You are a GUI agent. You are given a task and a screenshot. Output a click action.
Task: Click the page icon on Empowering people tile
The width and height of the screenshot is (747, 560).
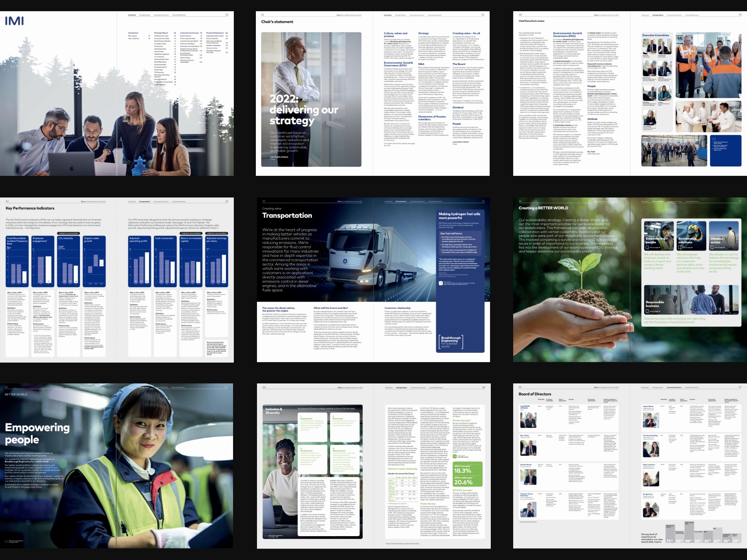pos(647,248)
